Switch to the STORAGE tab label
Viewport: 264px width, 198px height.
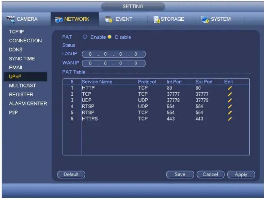click(172, 19)
